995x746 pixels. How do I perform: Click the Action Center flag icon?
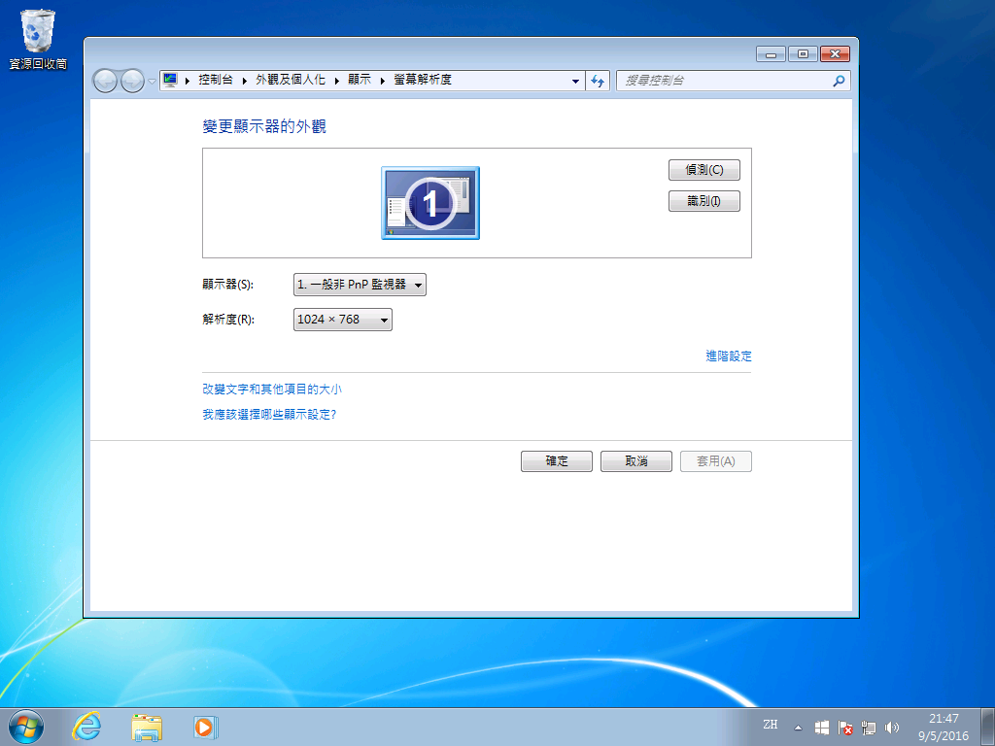pyautogui.click(x=844, y=726)
